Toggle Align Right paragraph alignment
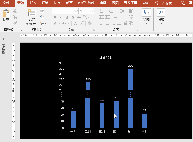Screen dimensions: 193x142 (x=113, y=23)
